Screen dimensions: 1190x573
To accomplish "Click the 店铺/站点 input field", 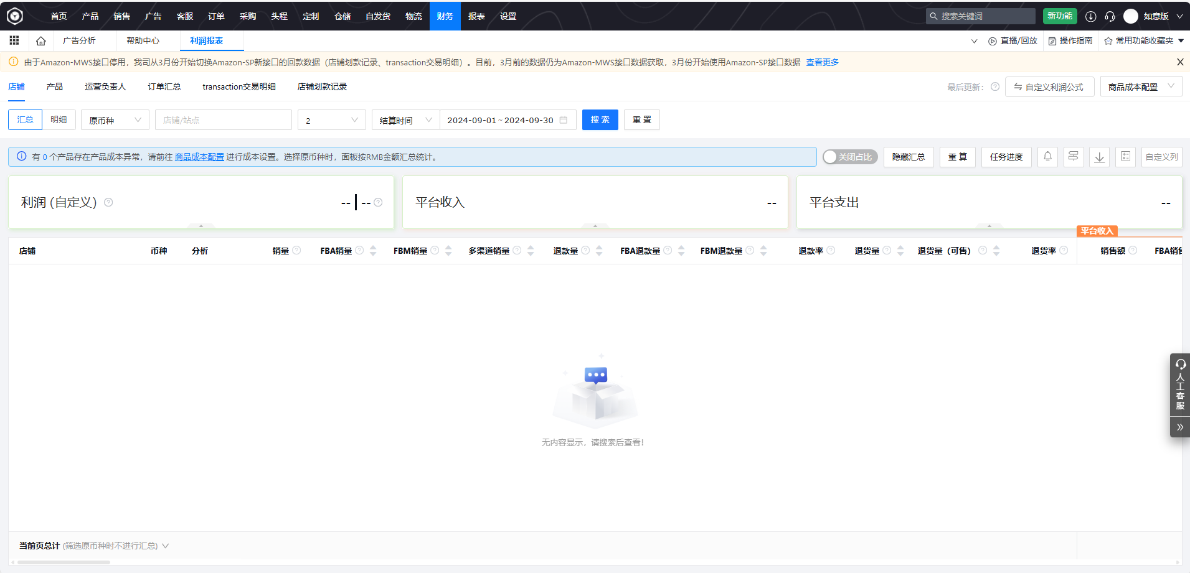I will click(x=223, y=120).
